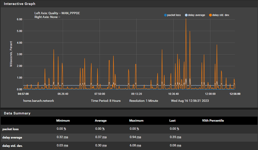Click the Maximum column header
258x150 pixels.
[136, 121]
